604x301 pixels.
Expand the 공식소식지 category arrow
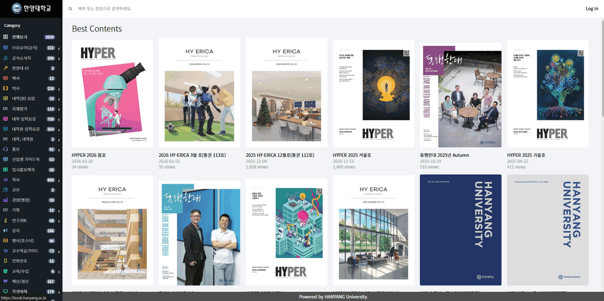coord(59,58)
